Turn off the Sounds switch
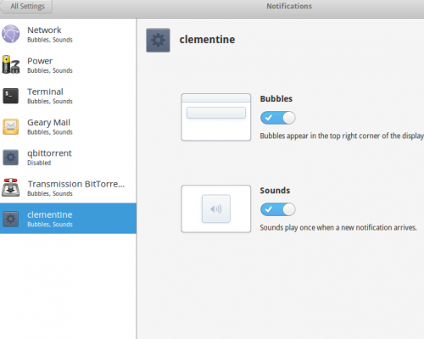This screenshot has height=339, width=424. tap(278, 209)
